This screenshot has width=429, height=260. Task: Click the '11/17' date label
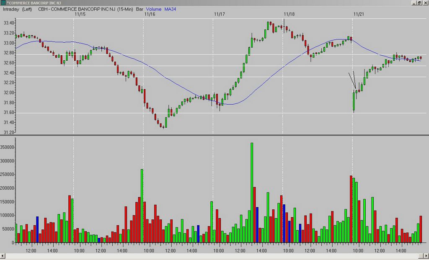tap(220, 14)
